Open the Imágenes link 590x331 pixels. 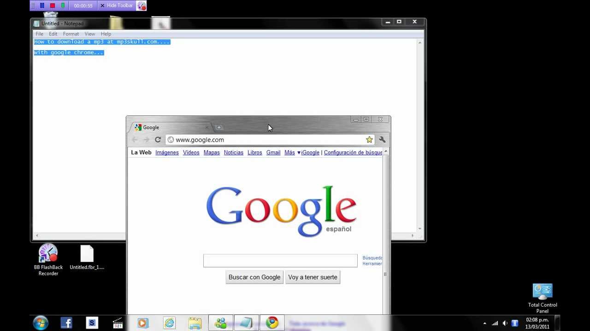[167, 153]
